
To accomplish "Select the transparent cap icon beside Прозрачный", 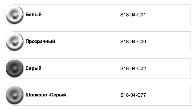I will pos(14,42).
